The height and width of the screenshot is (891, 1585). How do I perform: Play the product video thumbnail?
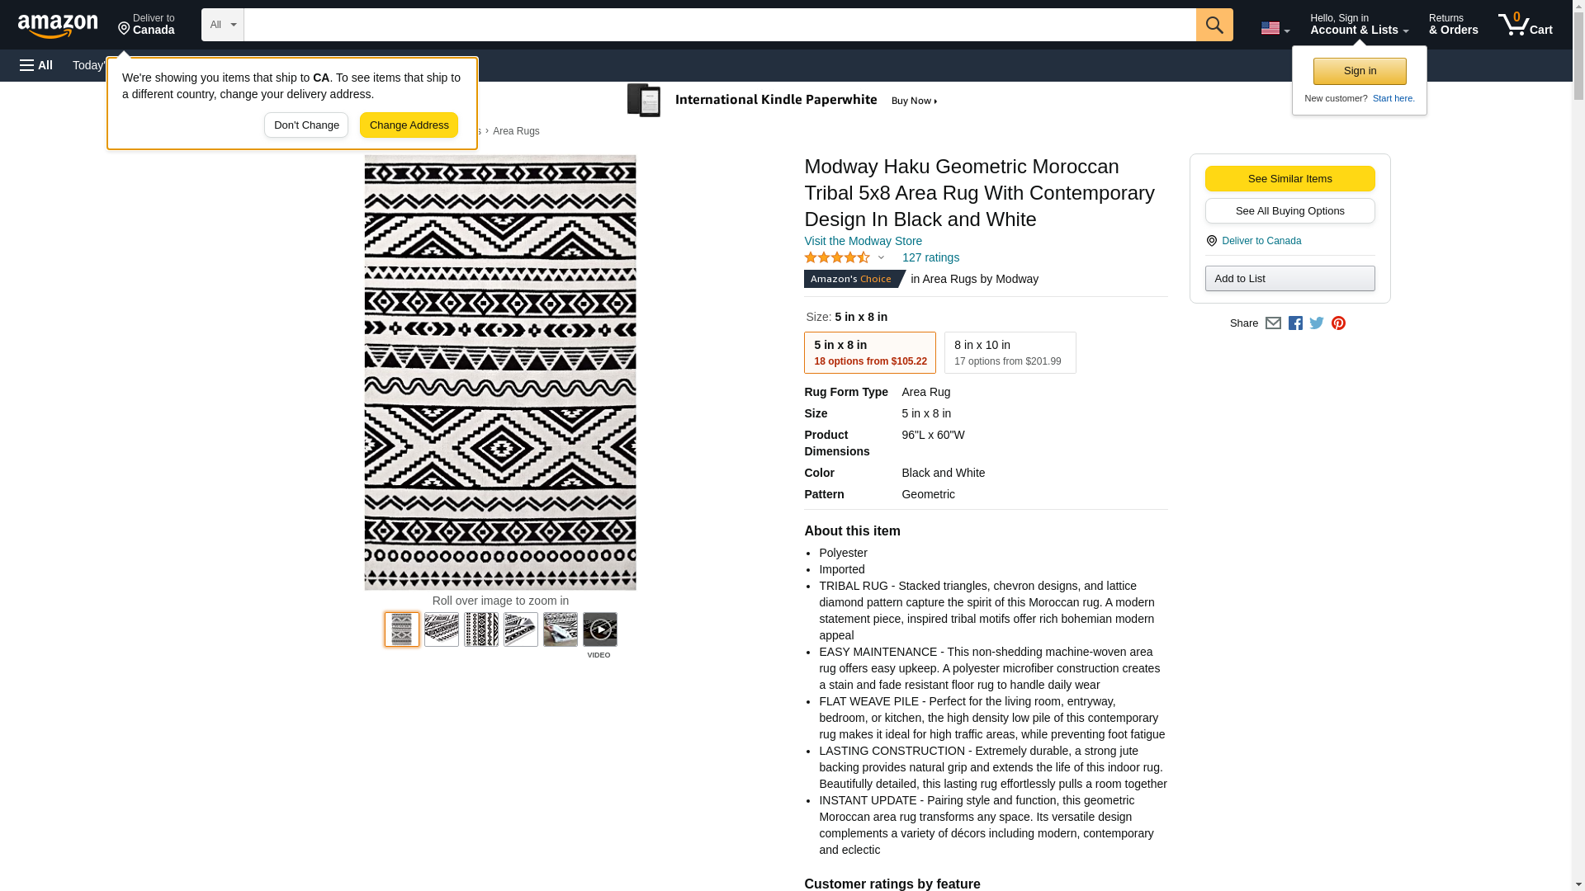pyautogui.click(x=599, y=629)
